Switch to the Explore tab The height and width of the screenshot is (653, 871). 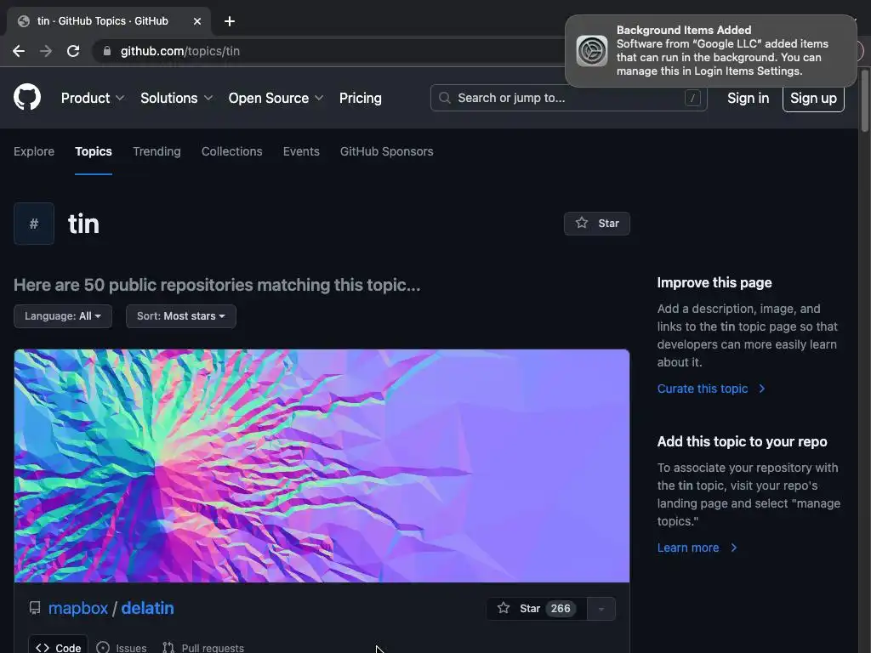34,151
